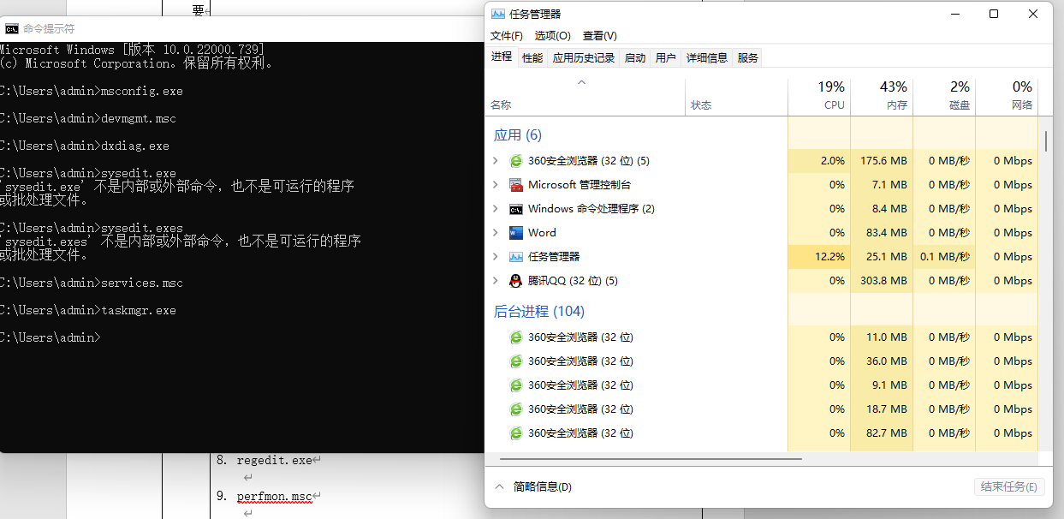
Task: Click the 303.8 MB memory value for 腾讯QQ
Action: [883, 281]
